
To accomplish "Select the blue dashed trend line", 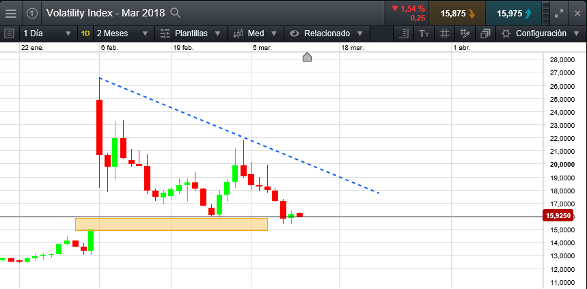I will (240, 135).
